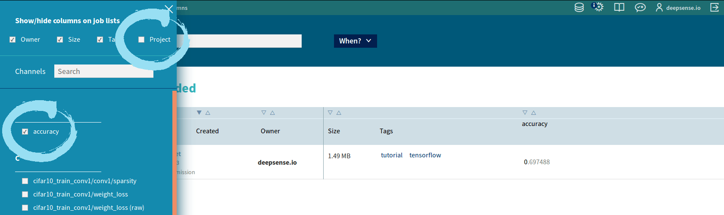Click the tutorial tag link

point(391,155)
